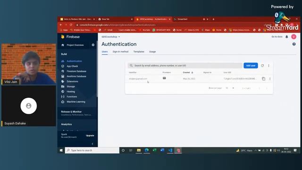302x170 pixels.
Task: Open Functions in the sidebar
Action: 72,96
